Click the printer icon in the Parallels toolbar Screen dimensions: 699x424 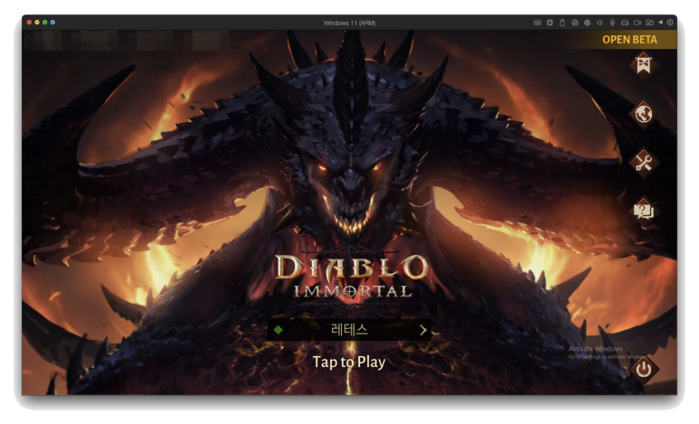625,23
